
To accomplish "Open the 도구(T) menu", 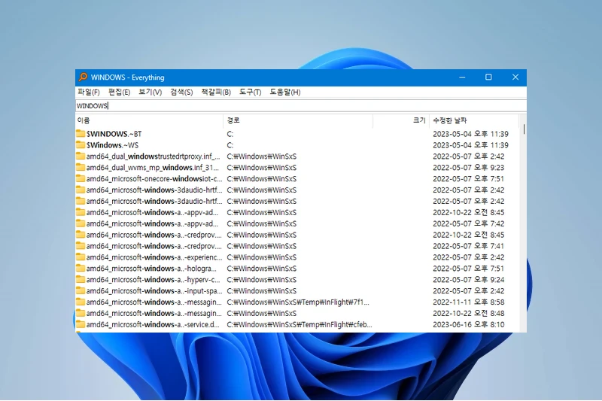I will click(251, 92).
